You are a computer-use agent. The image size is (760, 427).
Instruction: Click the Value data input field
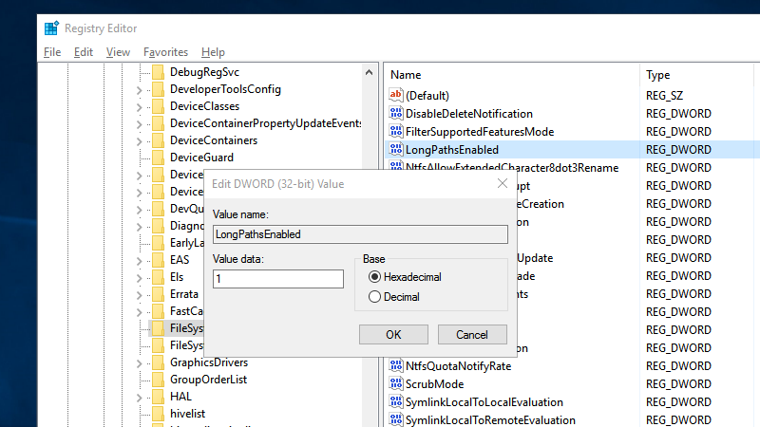(277, 279)
